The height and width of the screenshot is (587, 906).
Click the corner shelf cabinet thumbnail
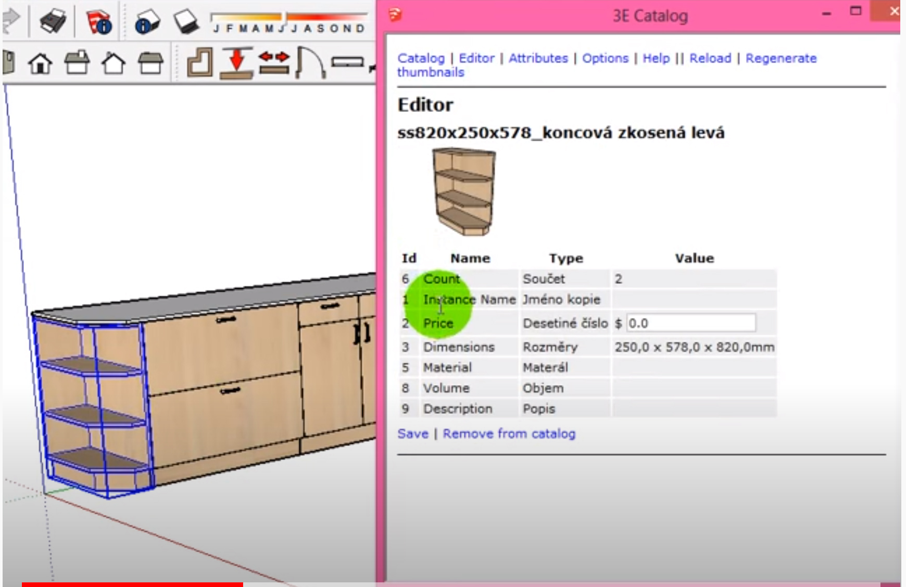pos(464,192)
